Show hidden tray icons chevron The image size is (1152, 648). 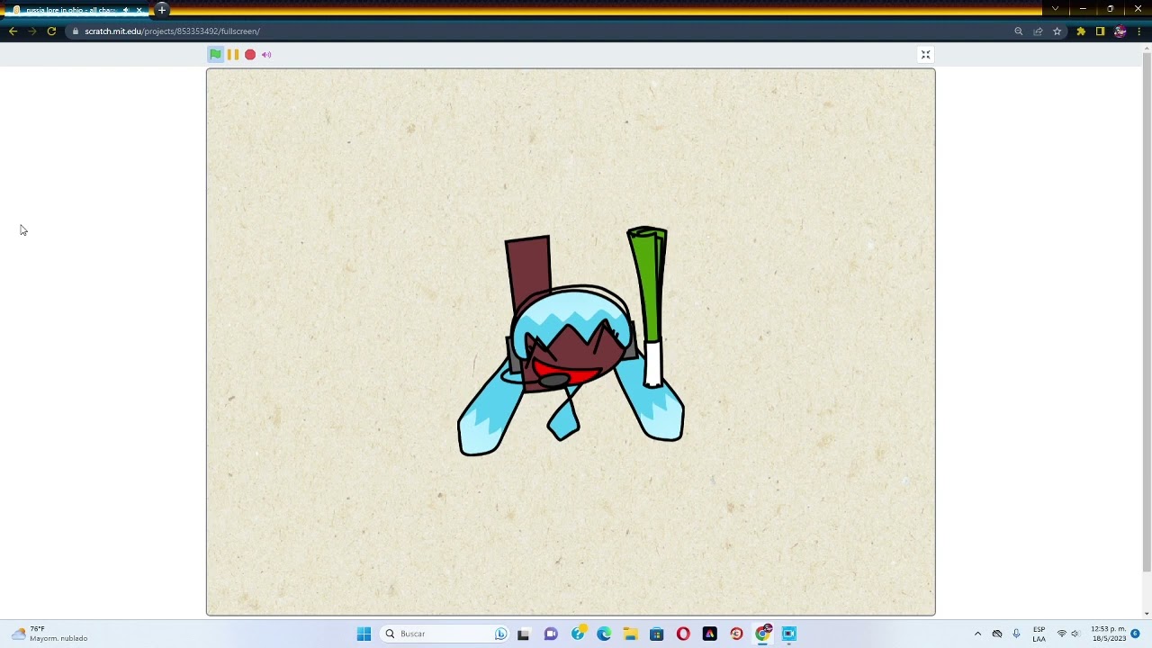pyautogui.click(x=977, y=634)
